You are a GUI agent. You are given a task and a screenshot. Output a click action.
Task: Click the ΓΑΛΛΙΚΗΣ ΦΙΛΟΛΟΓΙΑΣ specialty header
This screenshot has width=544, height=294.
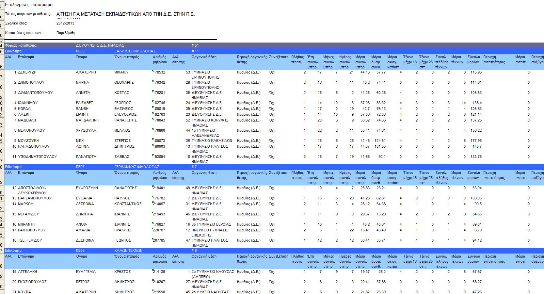[x=135, y=51]
